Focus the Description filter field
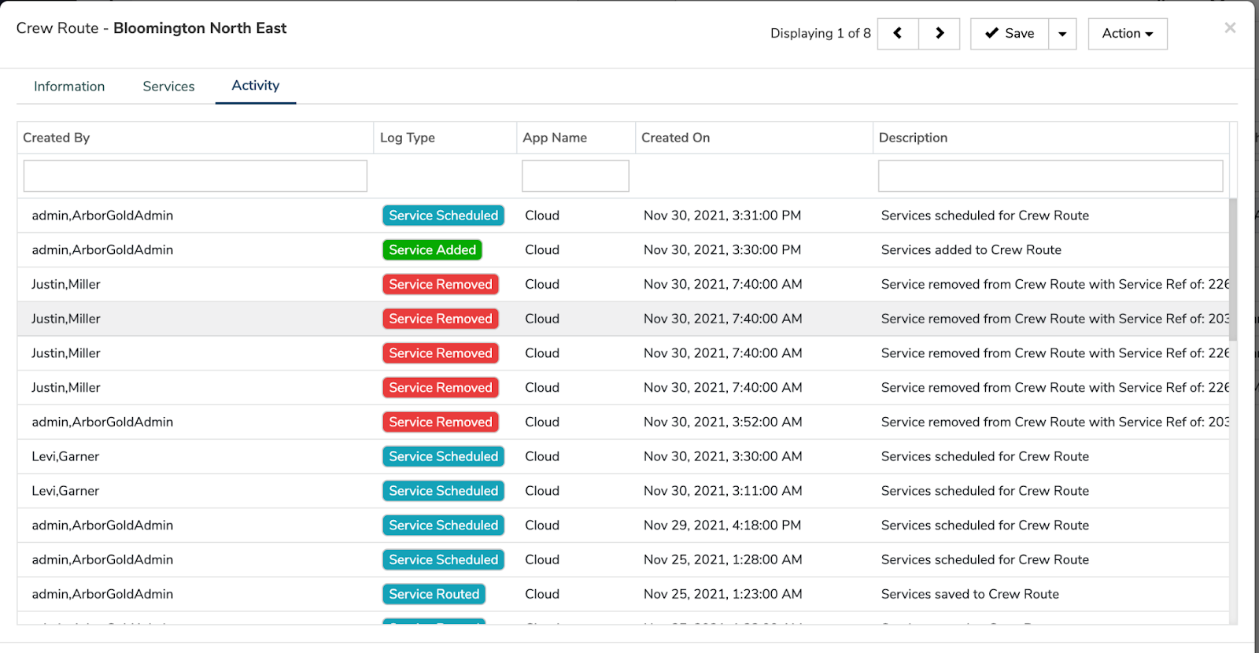The image size is (1259, 653). coord(1050,176)
